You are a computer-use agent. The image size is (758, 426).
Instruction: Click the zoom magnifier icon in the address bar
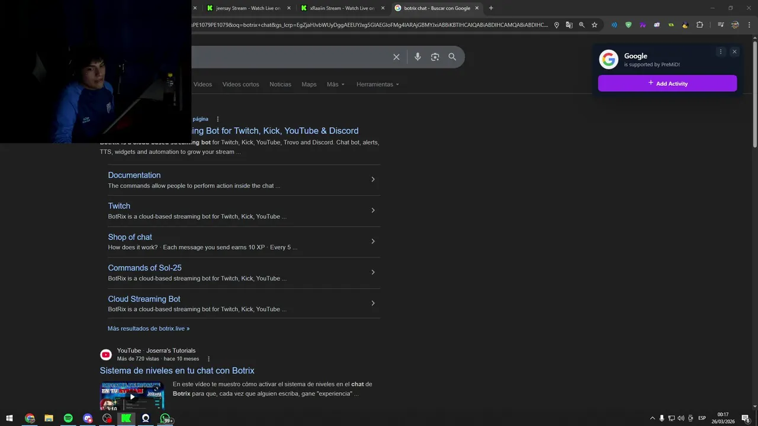pyautogui.click(x=582, y=25)
